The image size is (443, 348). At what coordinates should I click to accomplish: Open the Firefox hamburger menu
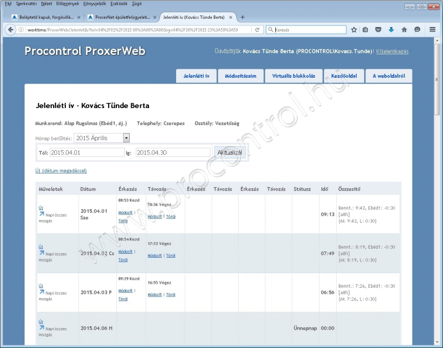tap(432, 30)
